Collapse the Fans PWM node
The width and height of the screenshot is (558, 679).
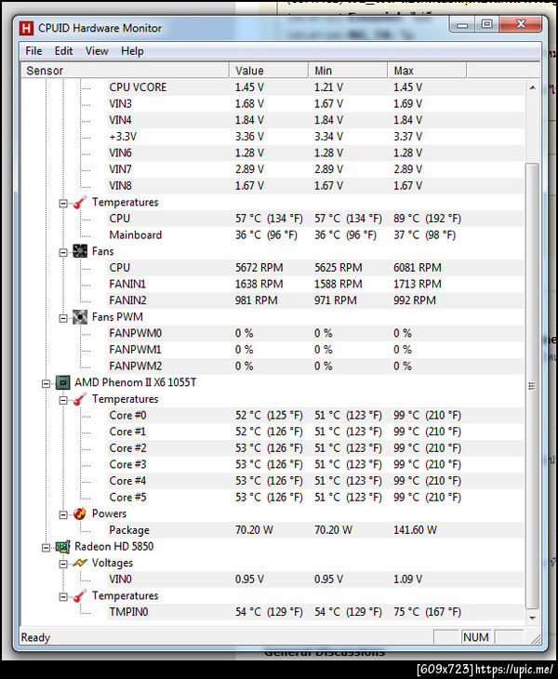(63, 318)
